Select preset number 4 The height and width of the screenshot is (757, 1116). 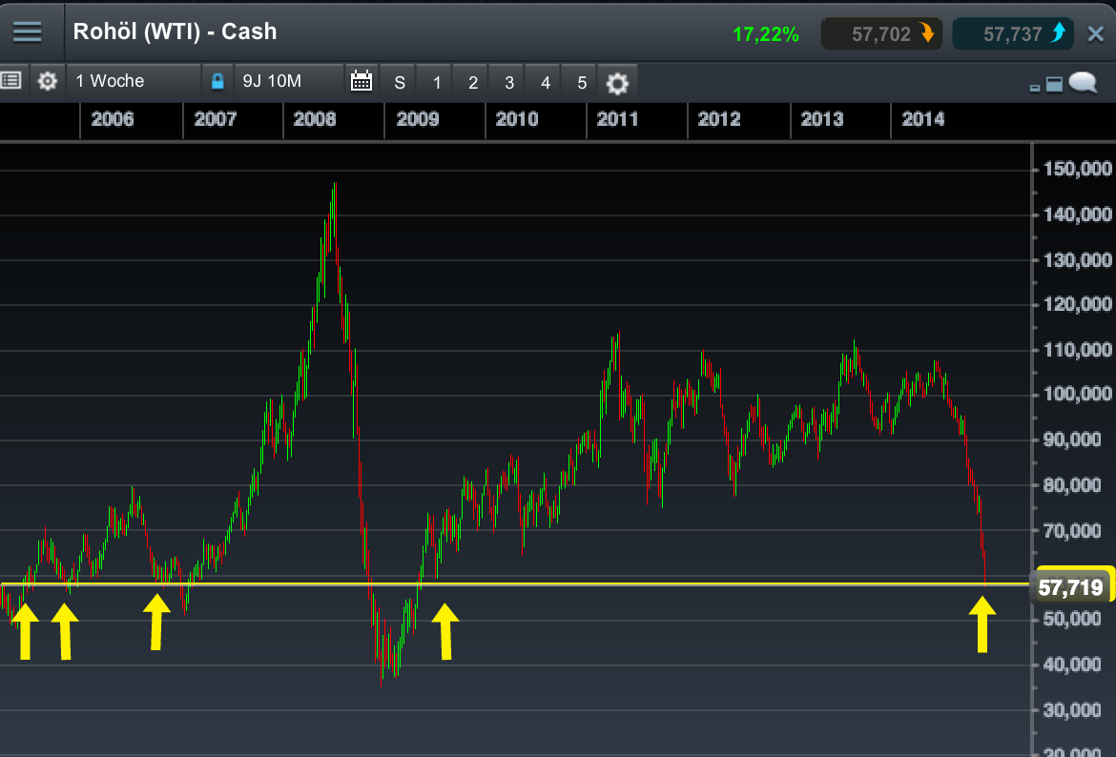[x=546, y=83]
